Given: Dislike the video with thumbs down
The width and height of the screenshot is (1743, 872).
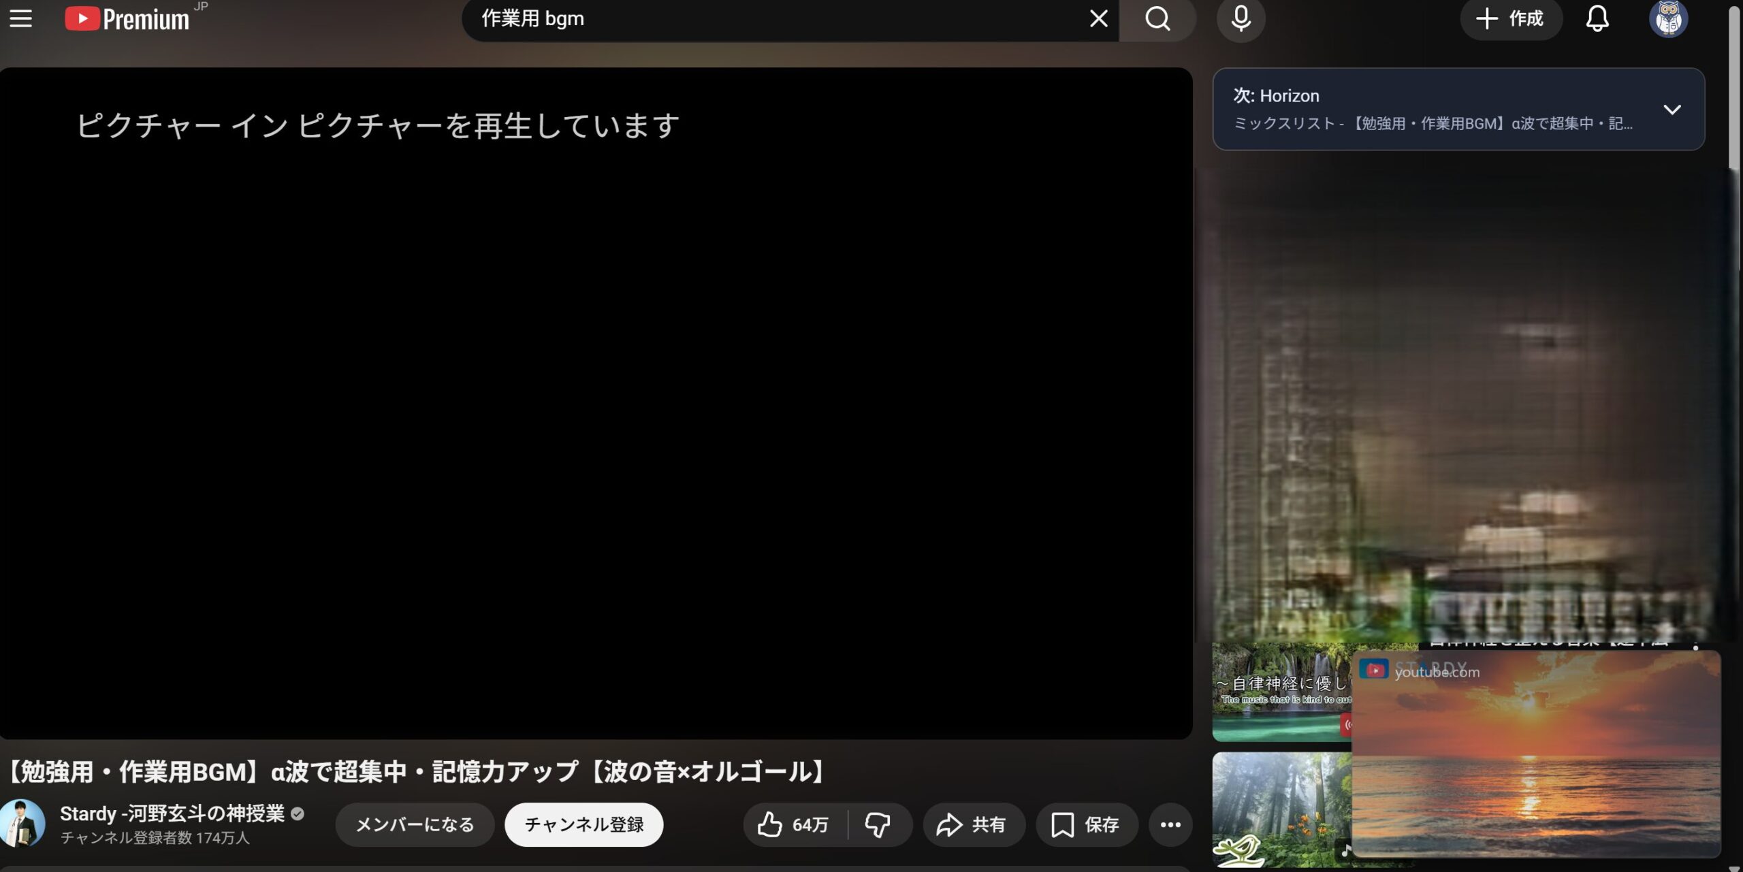Looking at the screenshot, I should point(877,824).
